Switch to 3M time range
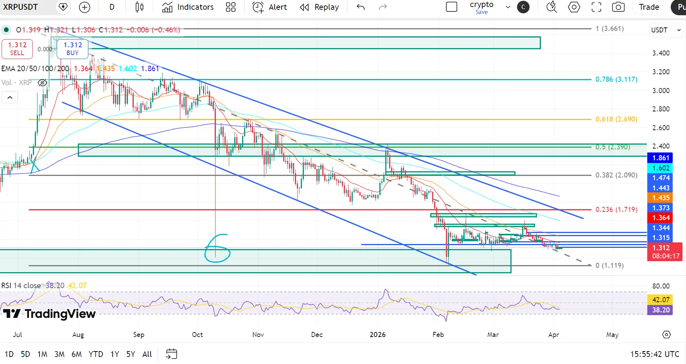686x364 pixels. pyautogui.click(x=59, y=354)
